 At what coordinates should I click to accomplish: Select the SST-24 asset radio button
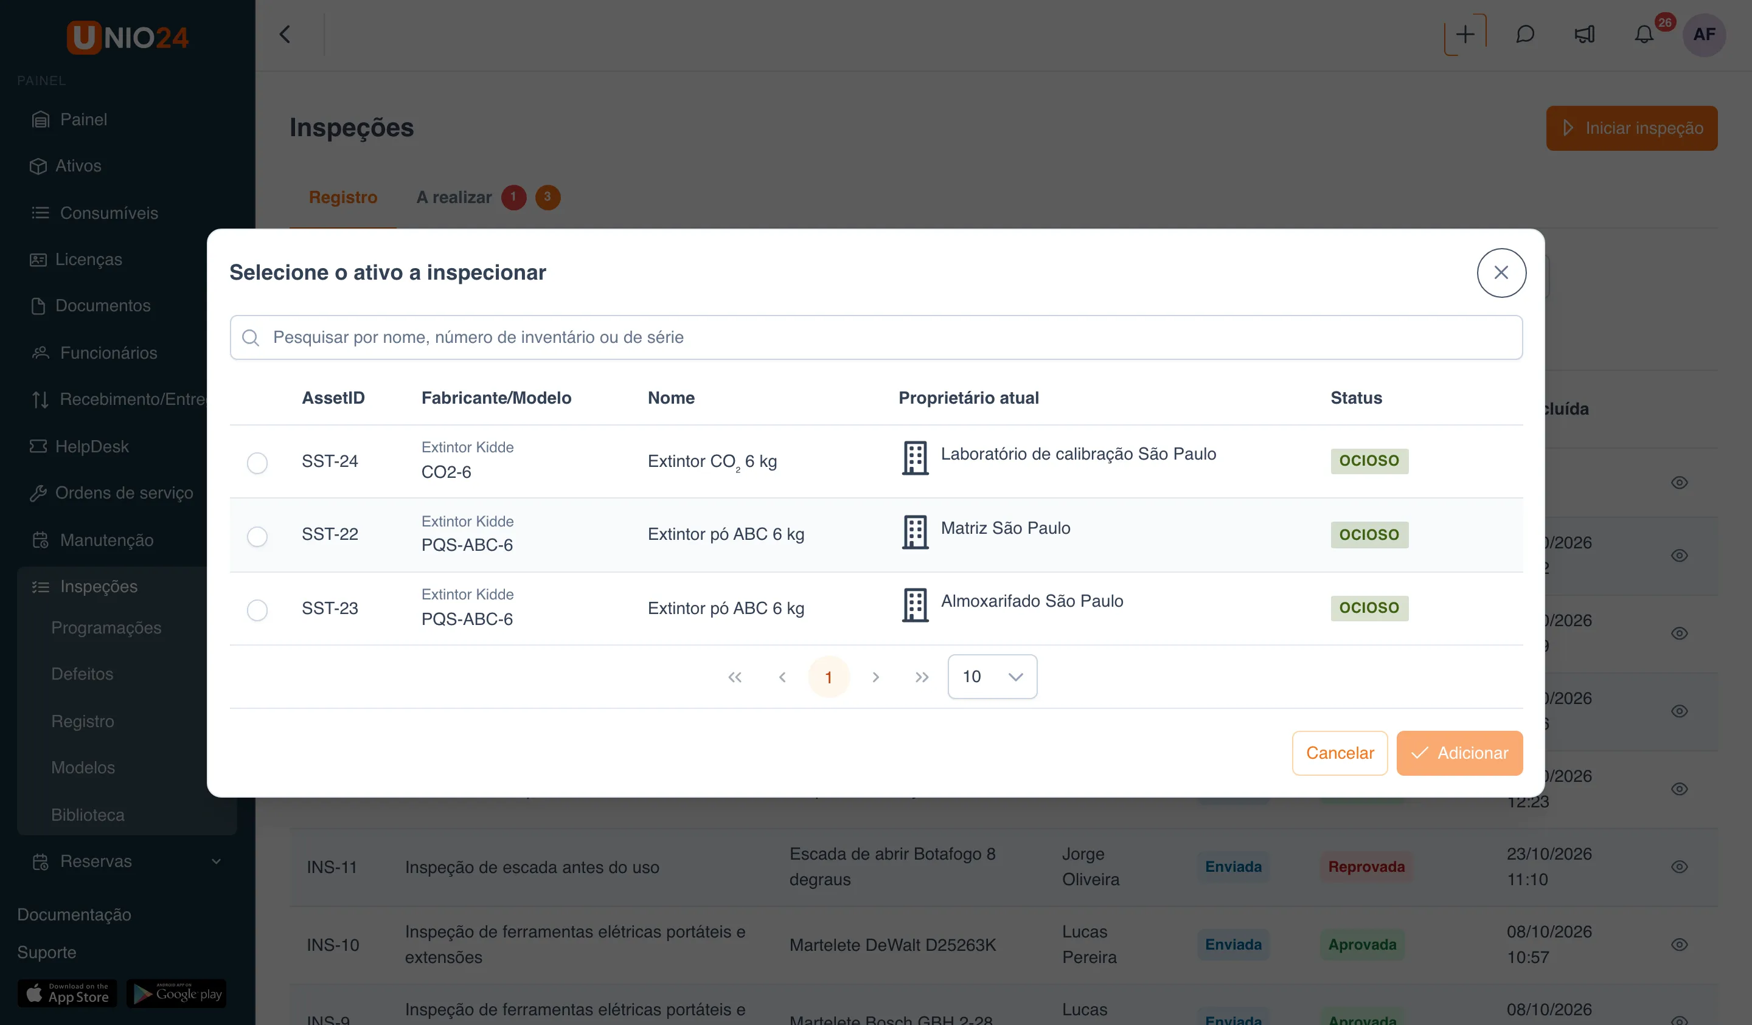257,462
